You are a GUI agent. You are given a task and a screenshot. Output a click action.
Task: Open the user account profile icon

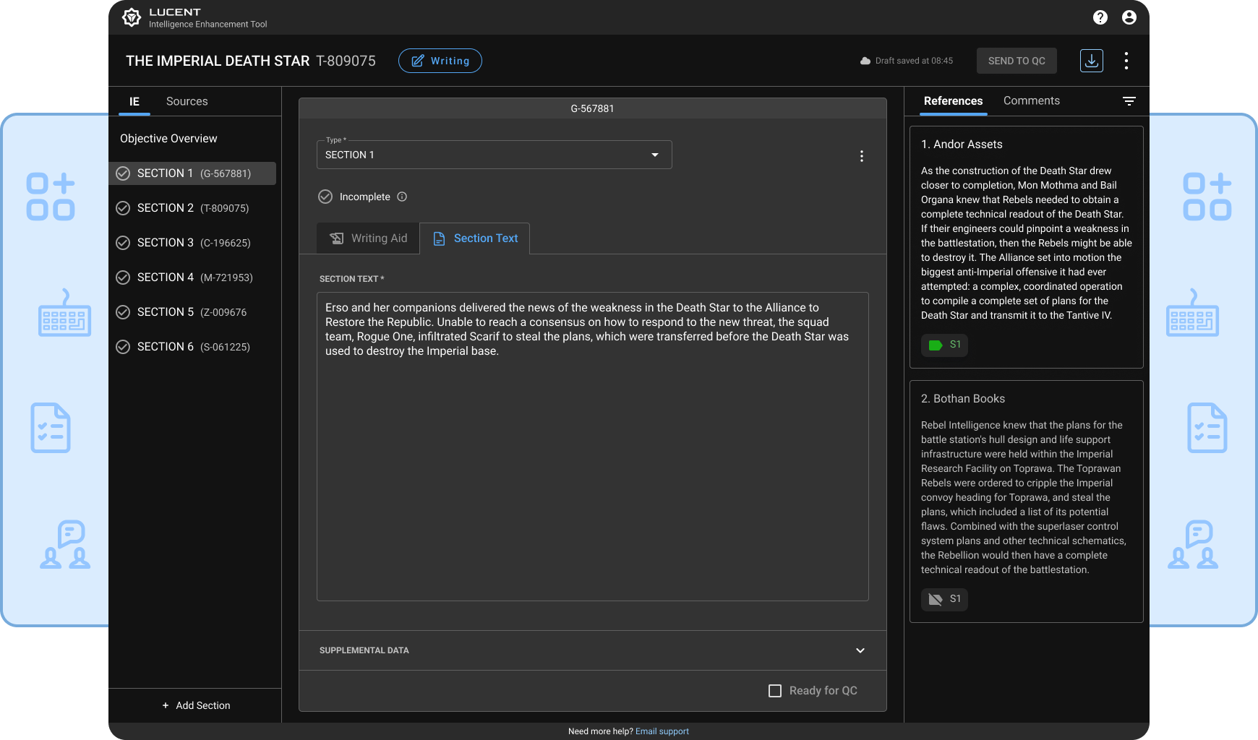click(1129, 17)
